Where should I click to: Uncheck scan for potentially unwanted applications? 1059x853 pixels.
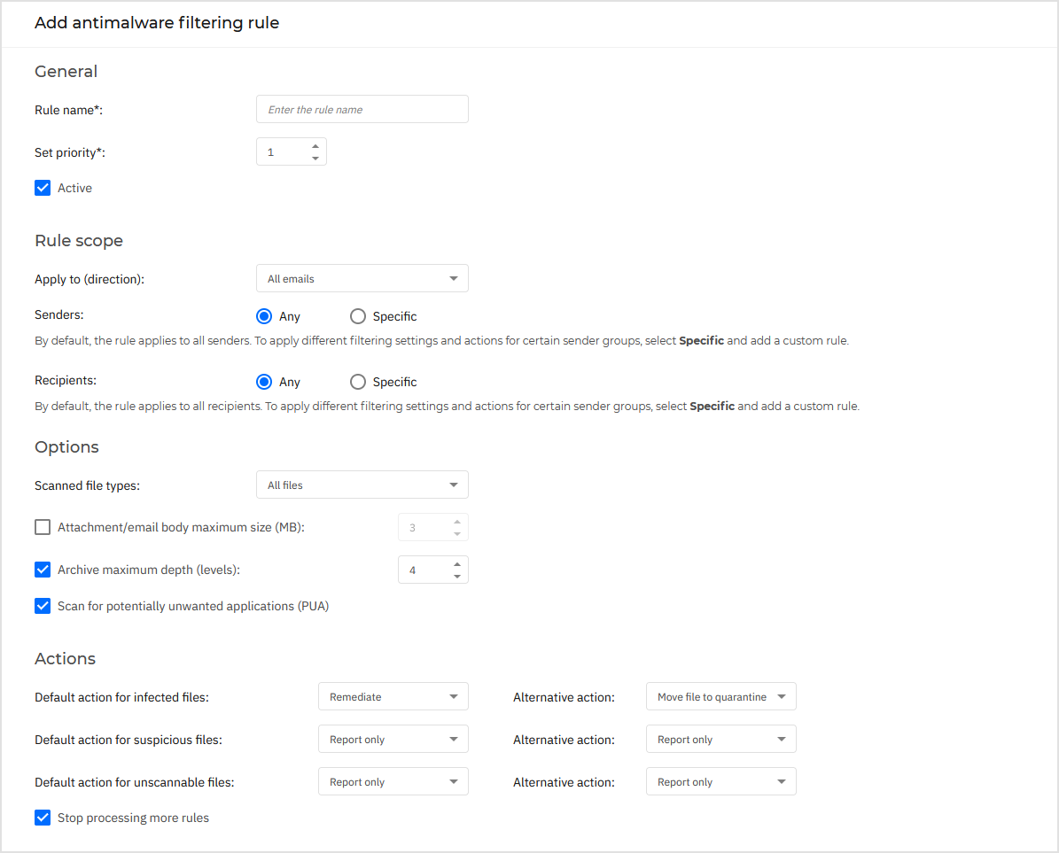point(42,605)
